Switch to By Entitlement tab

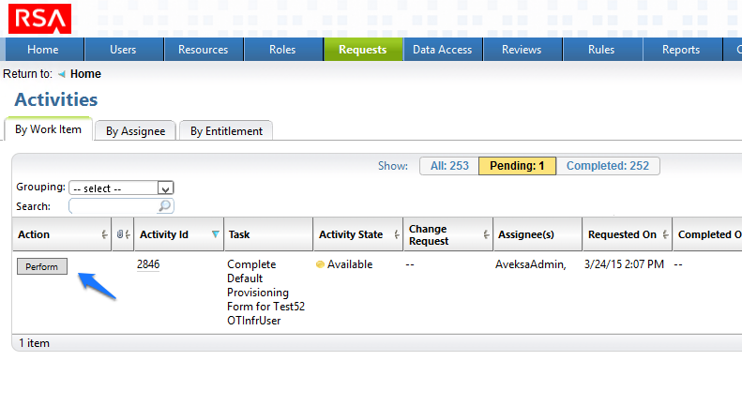[x=227, y=131]
